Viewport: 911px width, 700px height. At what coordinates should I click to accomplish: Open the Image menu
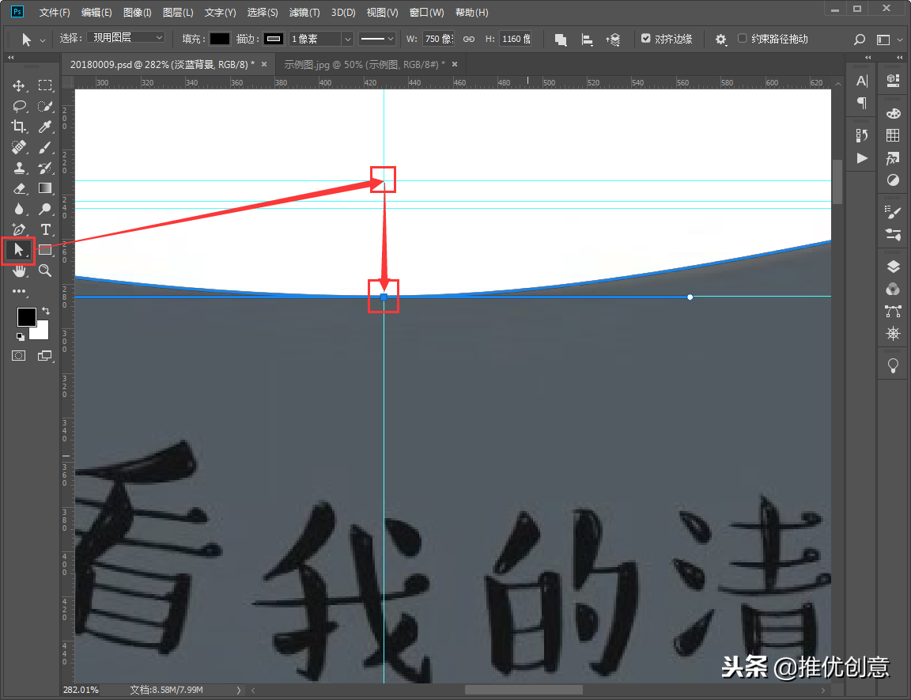coord(137,12)
